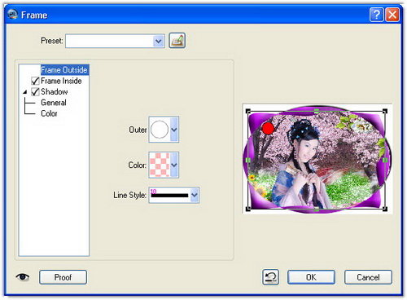Image resolution: width=407 pixels, height=300 pixels.
Task: Click the Preset input field
Action: (x=109, y=42)
